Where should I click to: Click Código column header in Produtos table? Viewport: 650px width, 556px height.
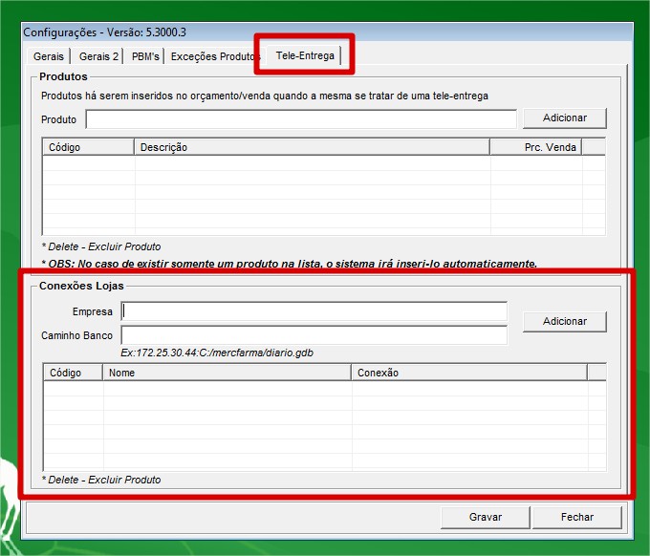(x=88, y=147)
